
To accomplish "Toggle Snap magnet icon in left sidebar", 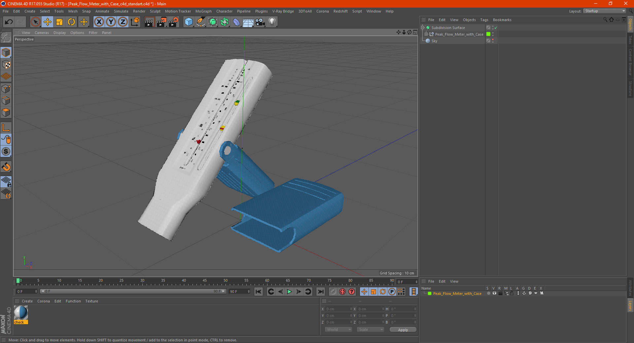I will (x=6, y=167).
